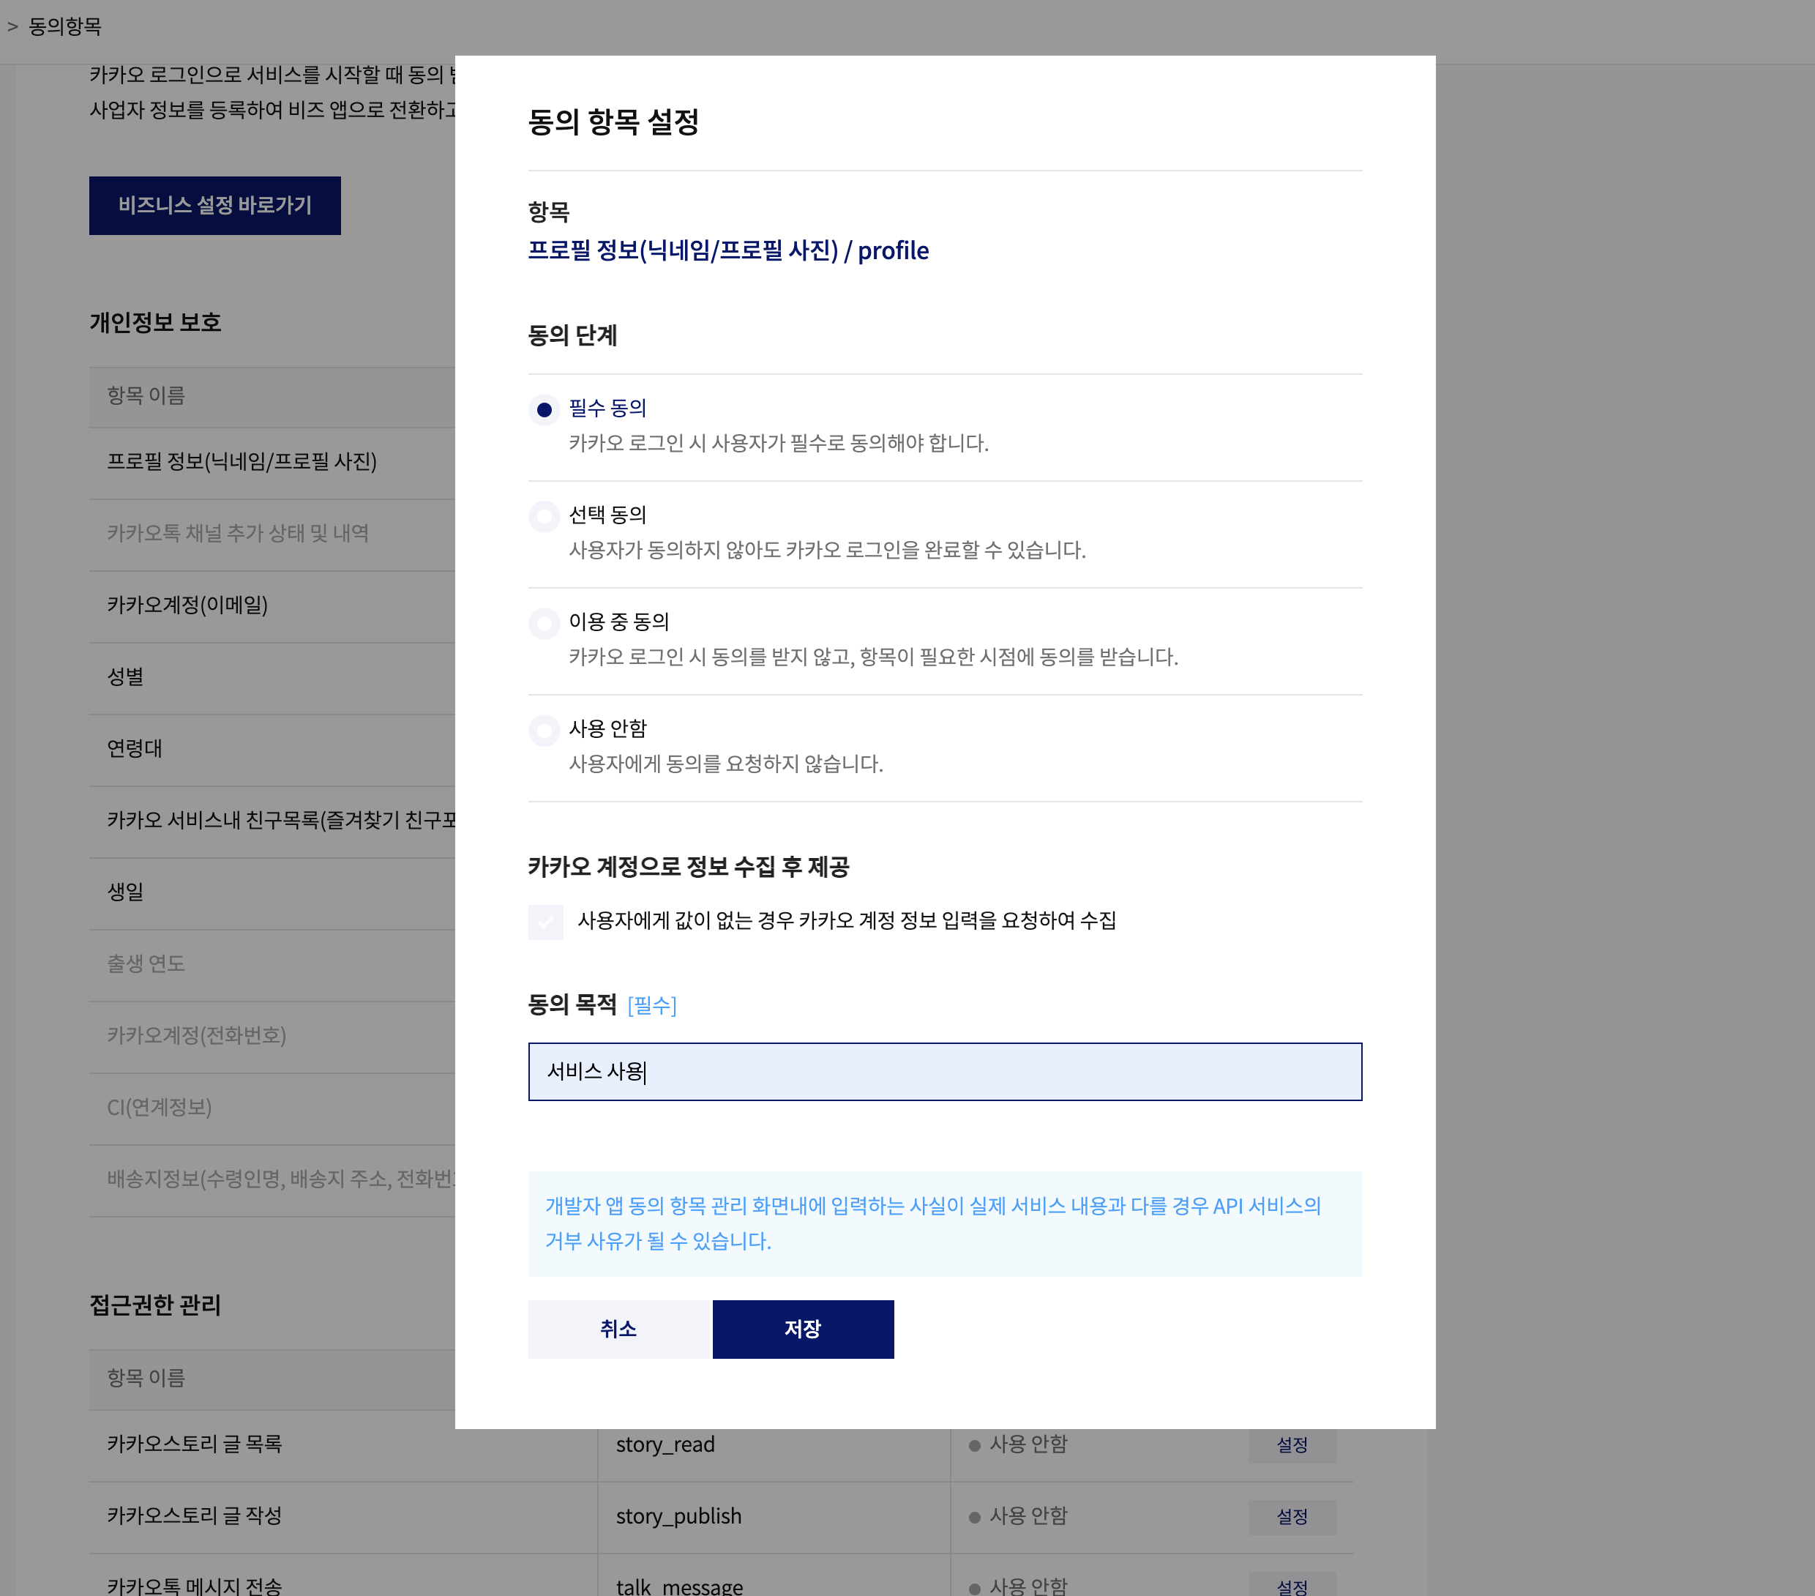This screenshot has height=1596, width=1815.
Task: Click the 연령대 row in the list
Action: tap(135, 749)
